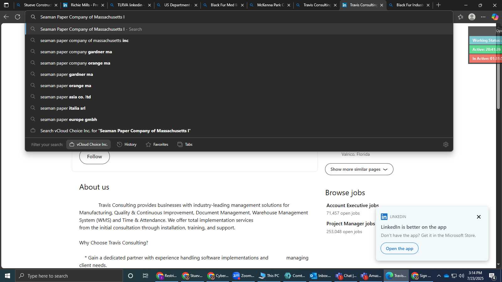Open Teams Chat on taskbar
Screen dimensions: 502x282
coord(346,276)
